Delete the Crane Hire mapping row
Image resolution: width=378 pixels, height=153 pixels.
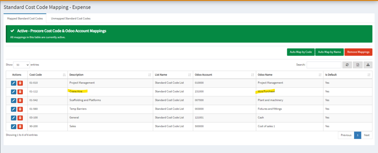(x=20, y=91)
